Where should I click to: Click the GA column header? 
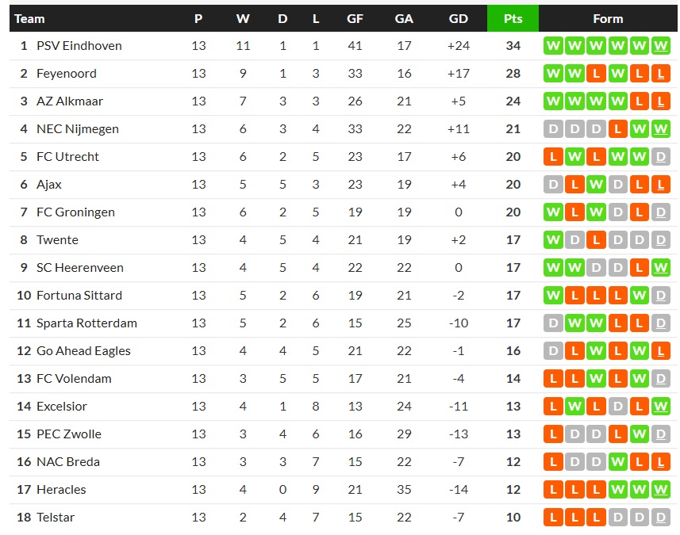404,18
